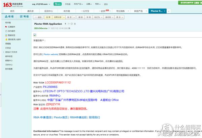The height and width of the screenshot is (138, 202).
Task: Expand the 其他6个文件夹 folder group
Action: coord(4,52)
